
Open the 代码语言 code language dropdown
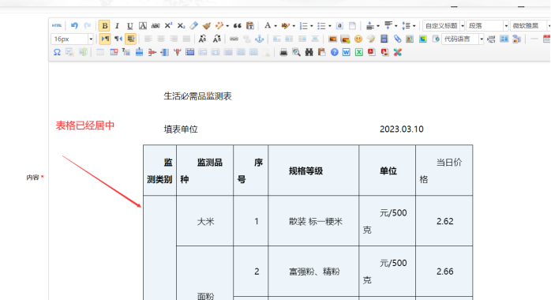point(463,39)
